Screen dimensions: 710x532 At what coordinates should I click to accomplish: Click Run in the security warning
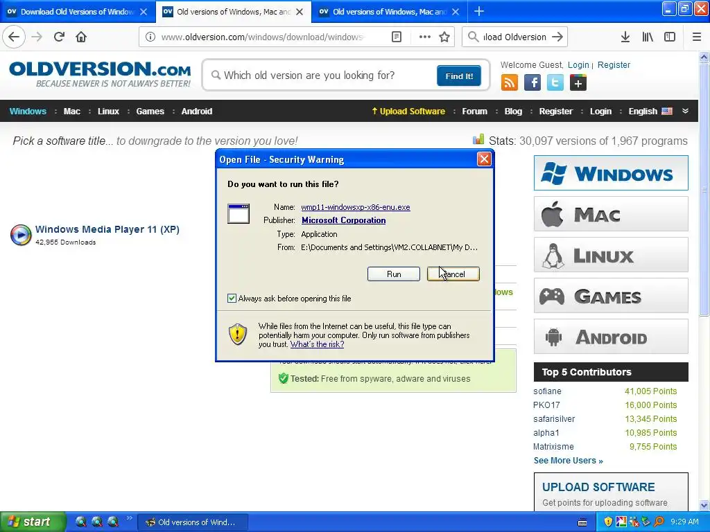tap(394, 274)
